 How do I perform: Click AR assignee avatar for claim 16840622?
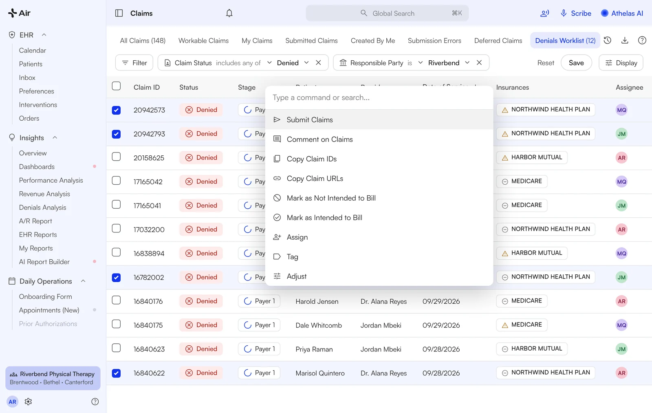(621, 373)
